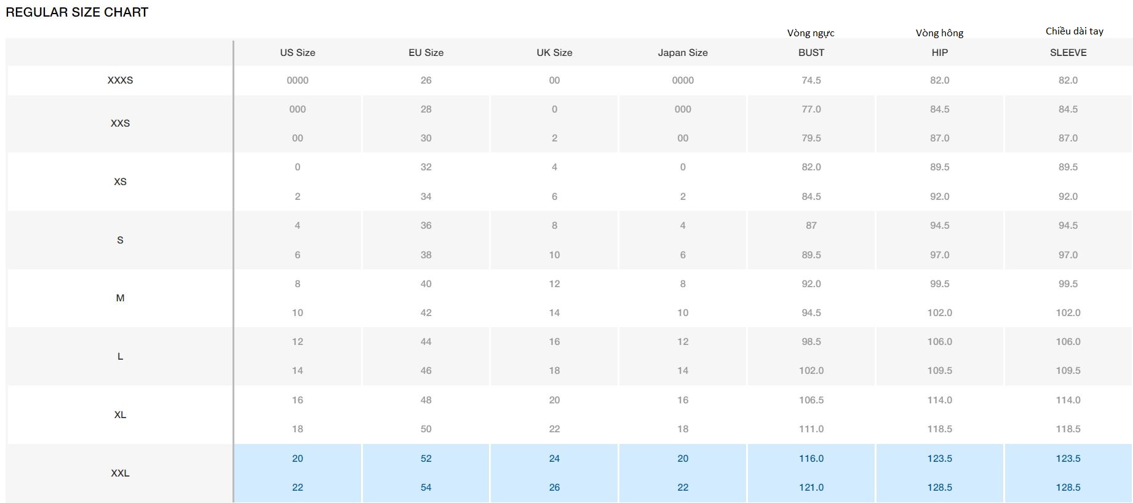Pick the M size row label
This screenshot has width=1133, height=503.
coord(120,298)
